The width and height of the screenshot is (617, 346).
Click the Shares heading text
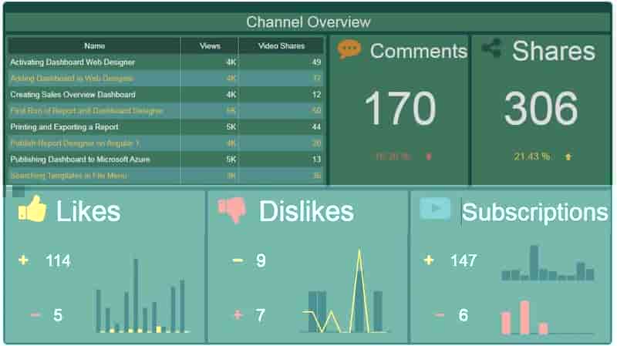(553, 51)
